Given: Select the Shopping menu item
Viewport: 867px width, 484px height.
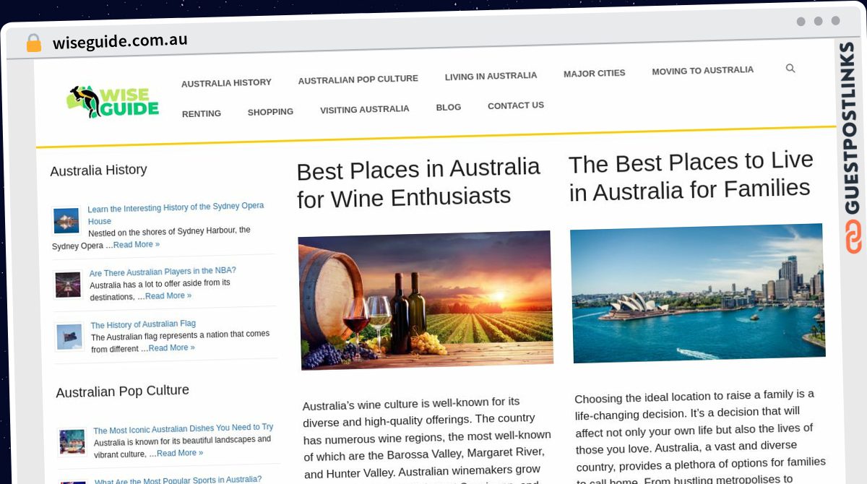Looking at the screenshot, I should (x=270, y=112).
